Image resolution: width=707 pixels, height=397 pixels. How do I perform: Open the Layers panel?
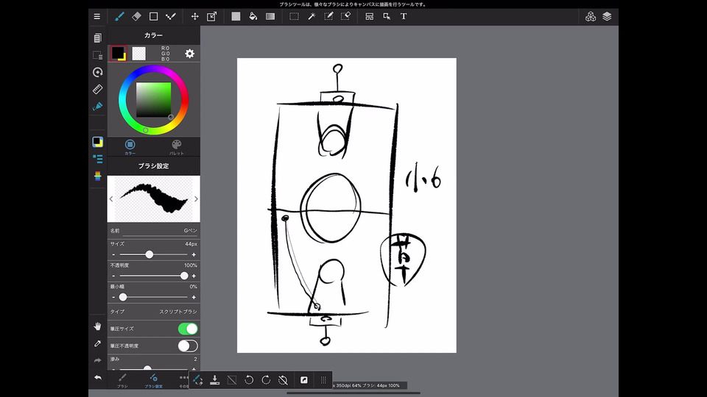(x=607, y=17)
